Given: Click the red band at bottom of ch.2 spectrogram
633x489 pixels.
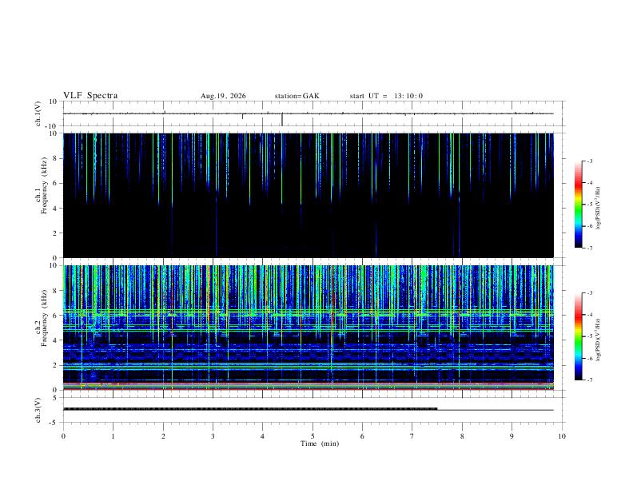Looking at the screenshot, I should click(x=309, y=389).
